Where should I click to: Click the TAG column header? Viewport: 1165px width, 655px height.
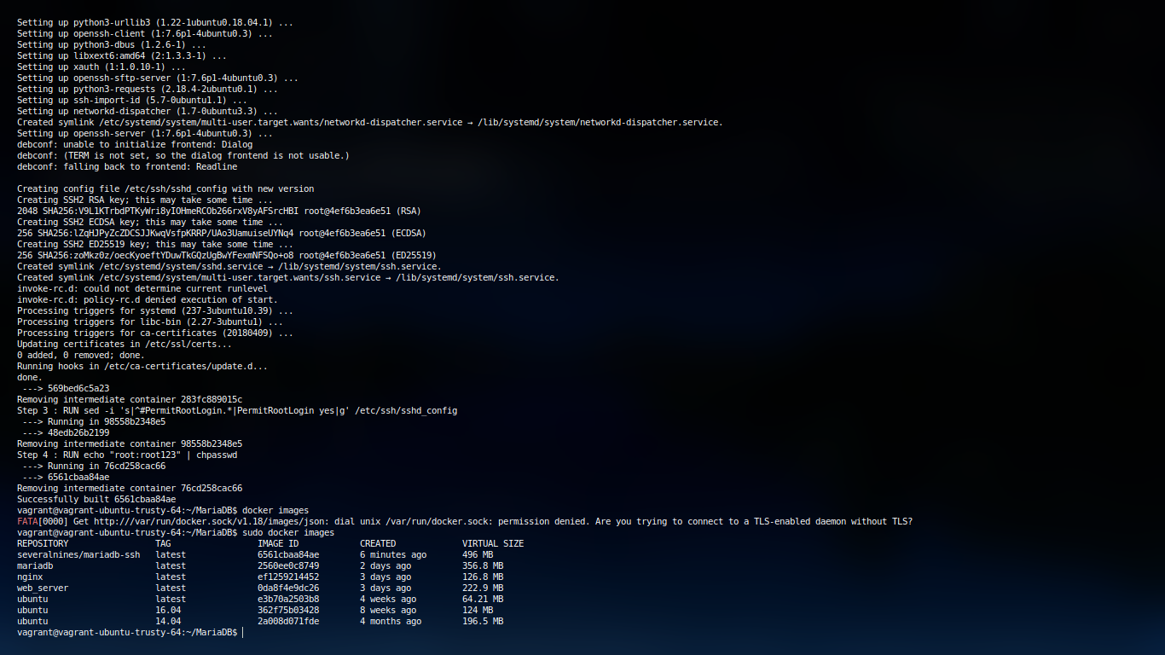point(163,544)
